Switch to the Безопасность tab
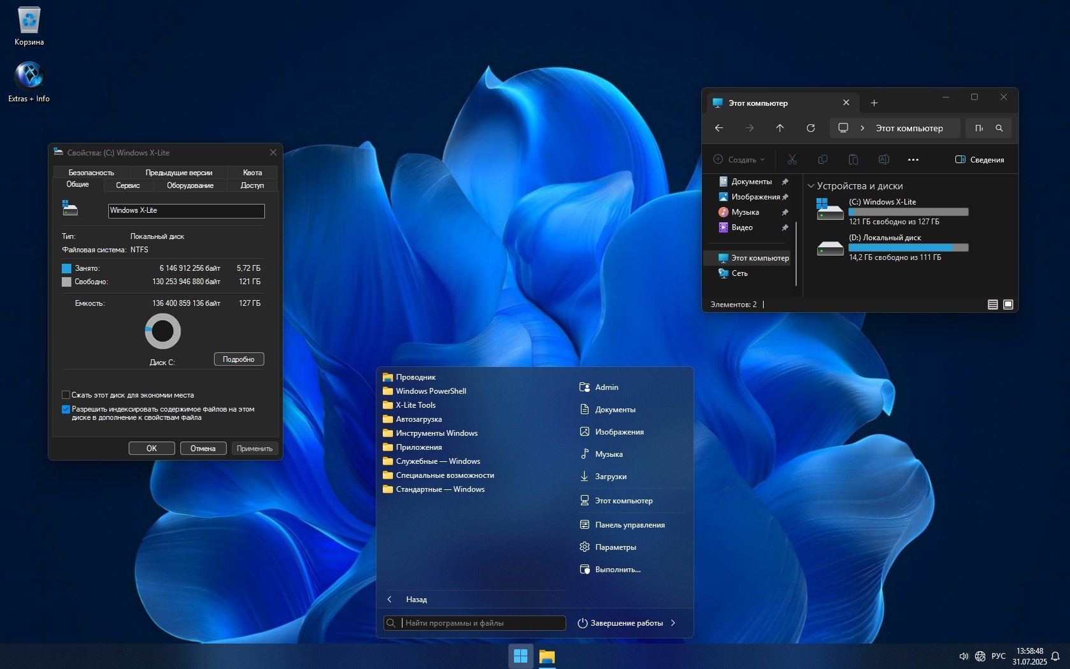 click(91, 173)
